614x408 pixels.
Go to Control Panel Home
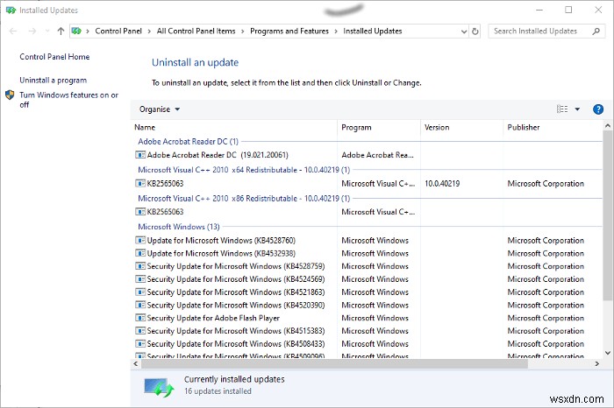54,57
